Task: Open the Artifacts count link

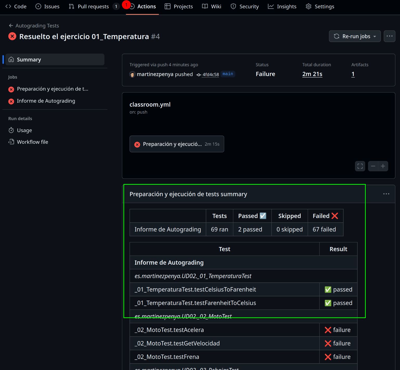Action: tap(353, 74)
